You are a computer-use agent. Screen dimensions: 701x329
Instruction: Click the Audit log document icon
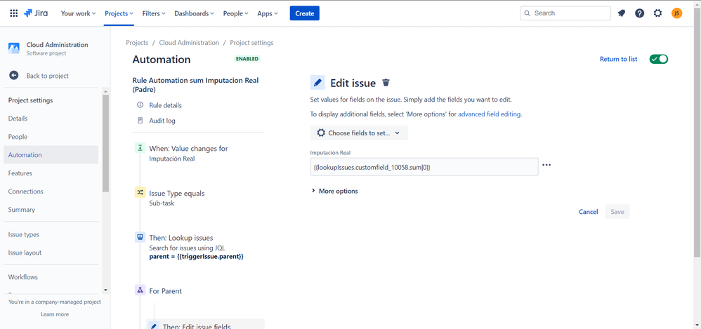click(140, 121)
